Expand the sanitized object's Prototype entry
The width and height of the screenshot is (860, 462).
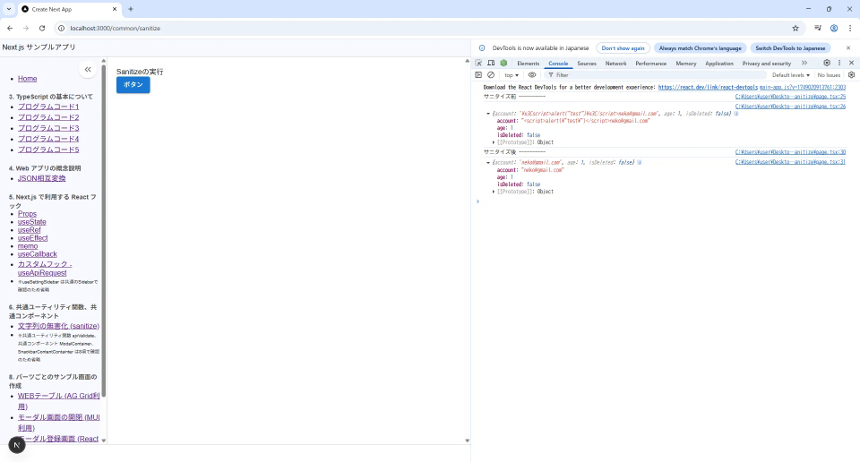point(494,192)
